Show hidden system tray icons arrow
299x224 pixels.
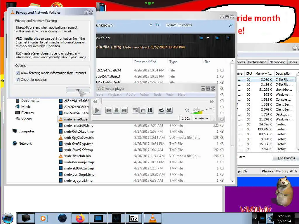point(255,218)
